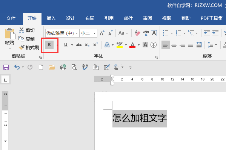Apply red font color

pos(132,45)
